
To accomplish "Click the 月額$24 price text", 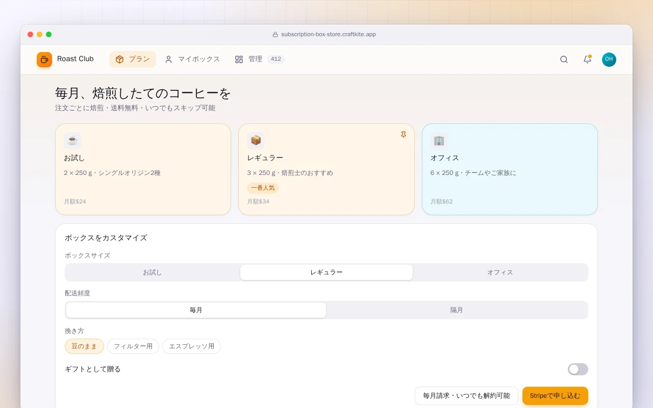I will click(75, 201).
